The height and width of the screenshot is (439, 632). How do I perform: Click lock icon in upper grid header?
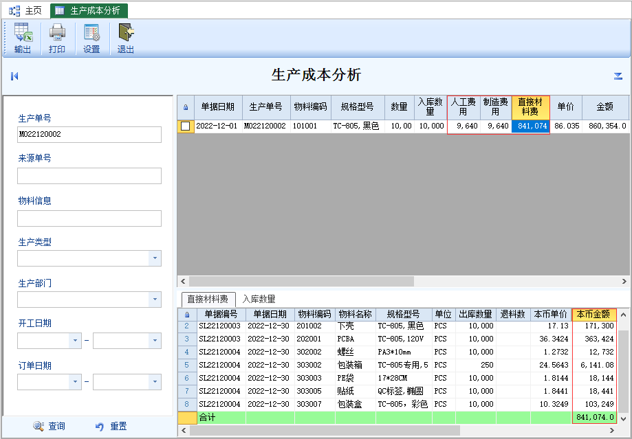[186, 108]
